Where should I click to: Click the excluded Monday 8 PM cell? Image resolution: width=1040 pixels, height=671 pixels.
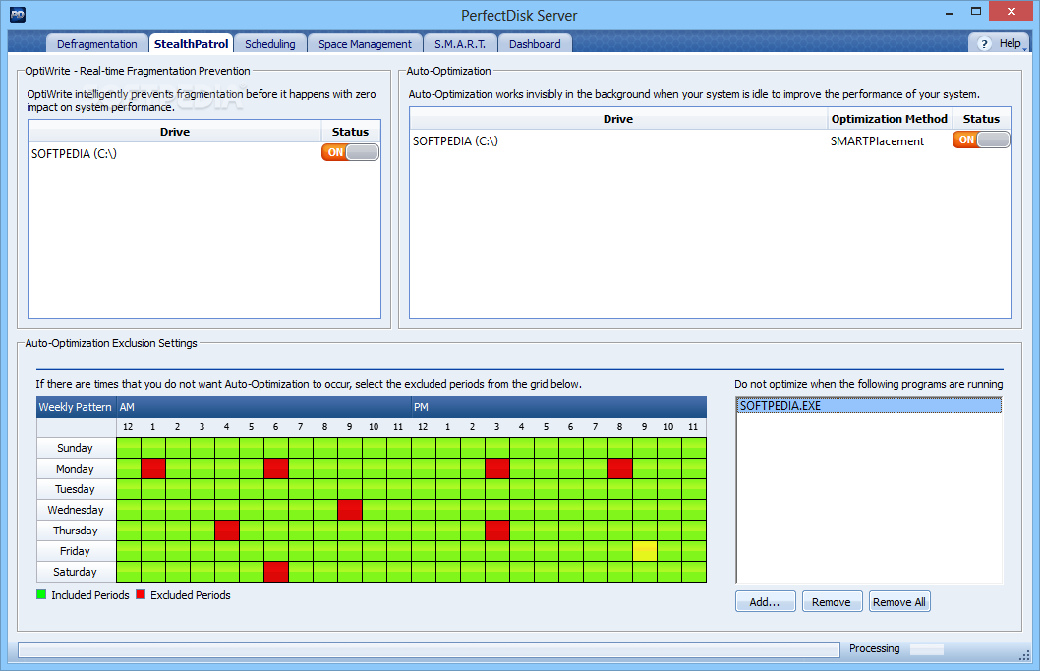tap(620, 469)
